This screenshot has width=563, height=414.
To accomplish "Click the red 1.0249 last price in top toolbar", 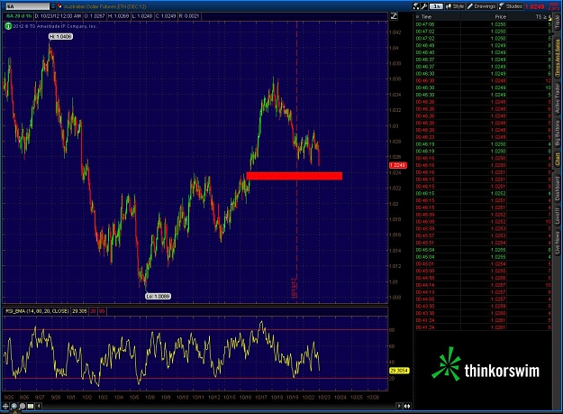I will pyautogui.click(x=535, y=6).
